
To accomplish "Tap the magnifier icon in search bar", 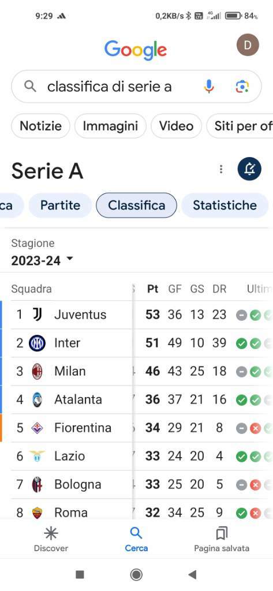I will pos(30,87).
